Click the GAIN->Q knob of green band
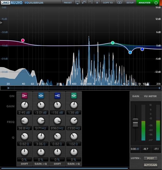The height and width of the screenshot is (170, 162). [74, 152]
